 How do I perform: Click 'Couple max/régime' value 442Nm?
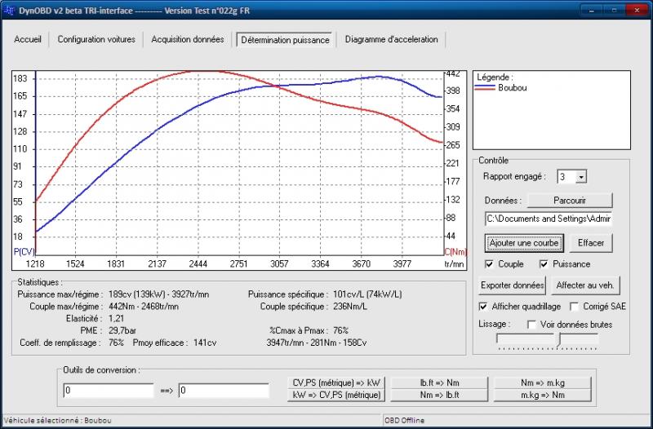coord(144,307)
